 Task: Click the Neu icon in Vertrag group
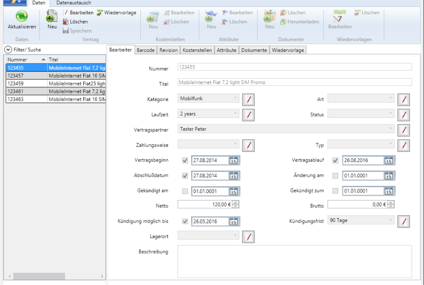pos(52,17)
